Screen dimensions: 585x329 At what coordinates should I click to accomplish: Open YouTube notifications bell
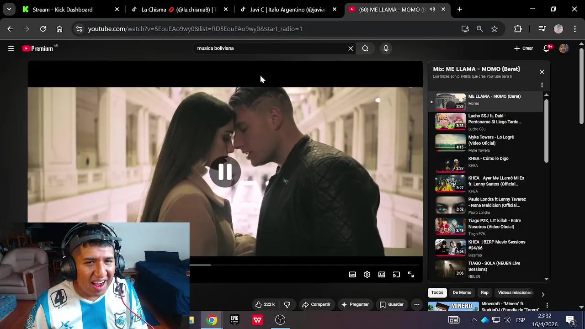coord(547,48)
